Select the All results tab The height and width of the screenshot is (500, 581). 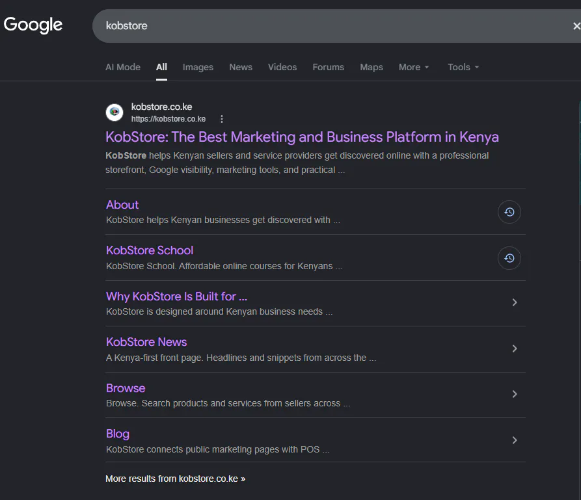click(x=161, y=67)
